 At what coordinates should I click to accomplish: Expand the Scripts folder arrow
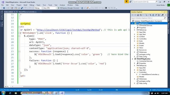click(135, 46)
